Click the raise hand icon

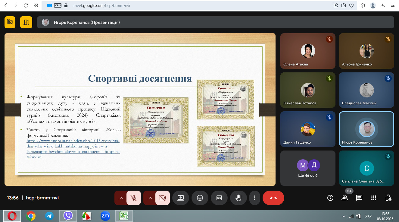point(238,198)
